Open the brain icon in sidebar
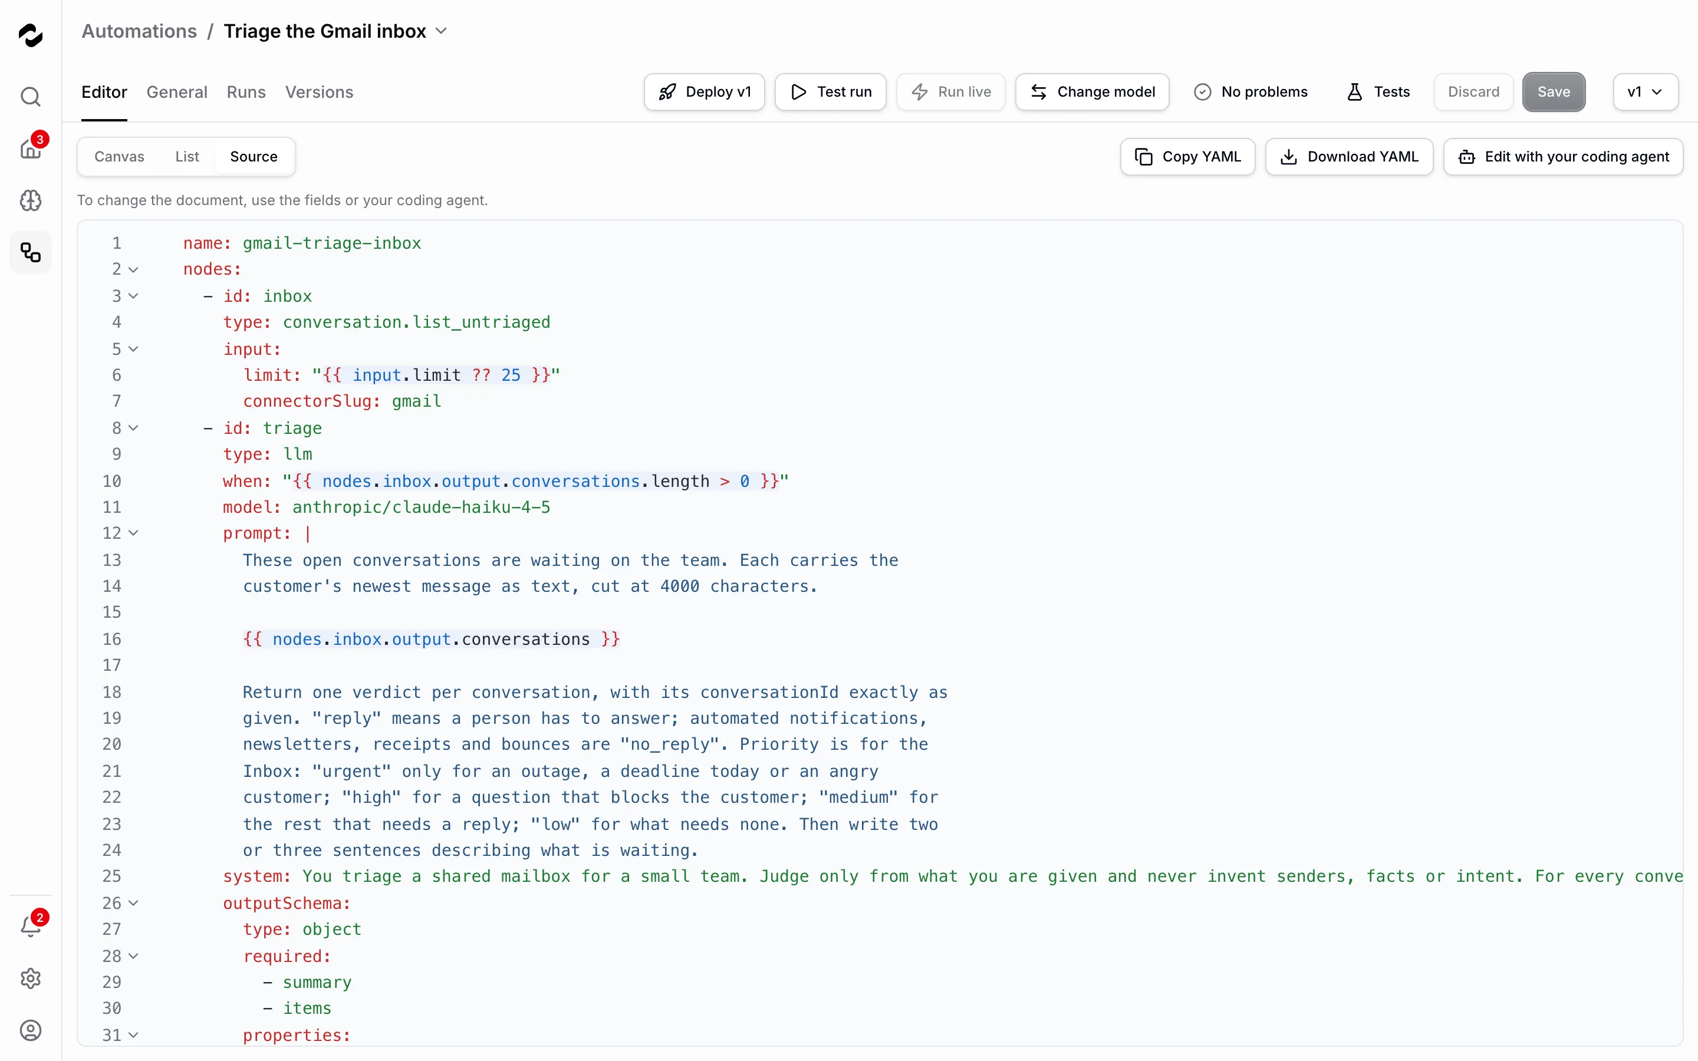The width and height of the screenshot is (1698, 1061). click(x=30, y=200)
